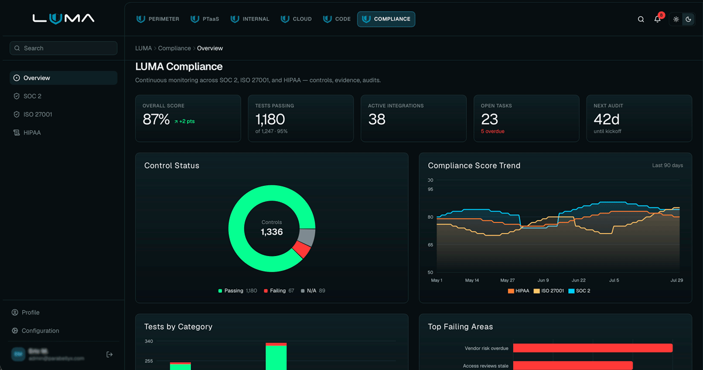Select the Compliance tab
The width and height of the screenshot is (703, 370).
[x=386, y=19]
